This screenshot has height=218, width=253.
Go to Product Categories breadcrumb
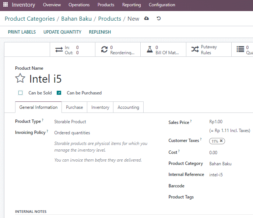pyautogui.click(x=30, y=19)
